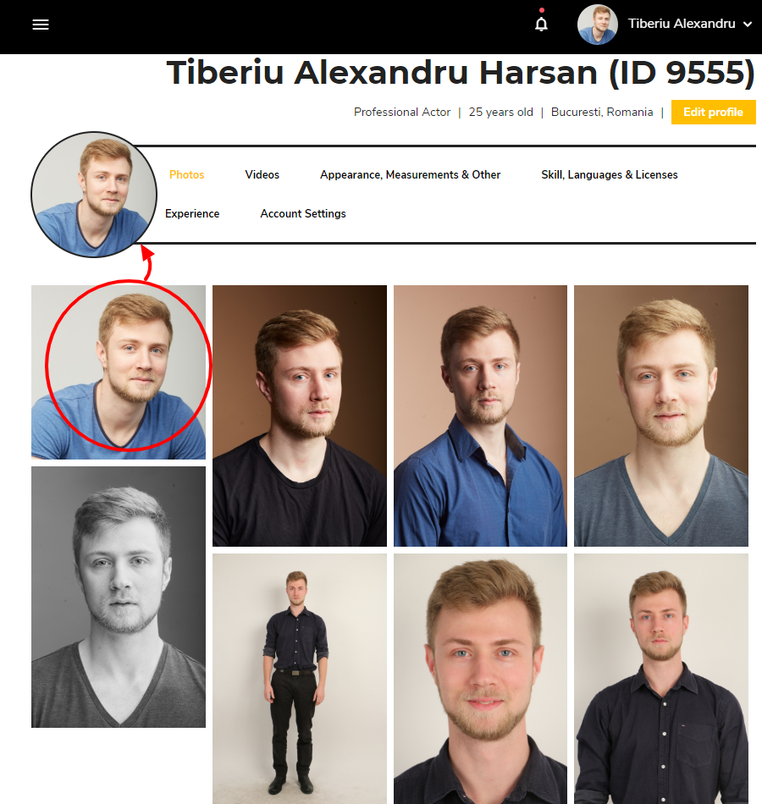762x804 pixels.
Task: Open the black and white portrait photo
Action: point(119,597)
